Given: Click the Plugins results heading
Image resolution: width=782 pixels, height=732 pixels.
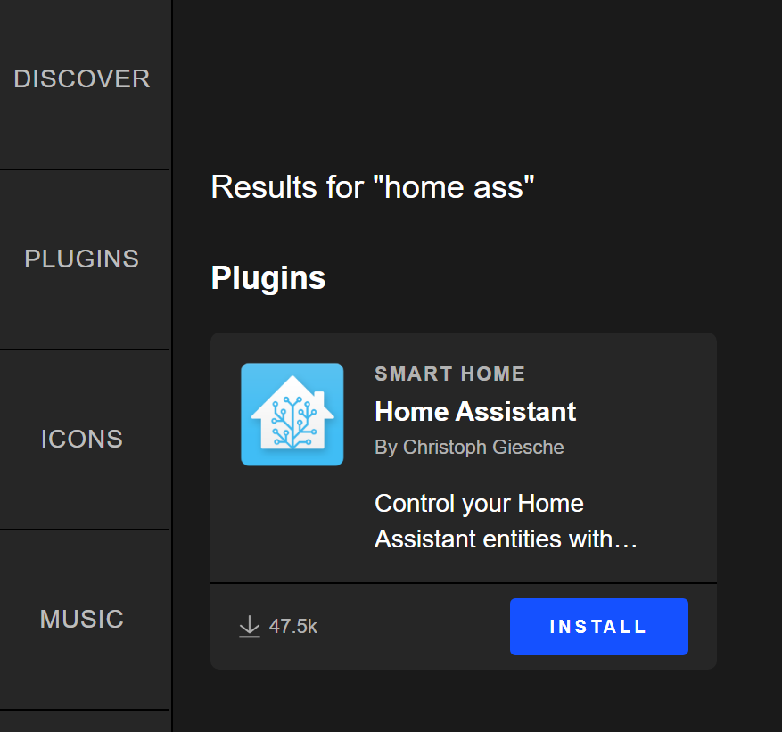Looking at the screenshot, I should pyautogui.click(x=268, y=277).
